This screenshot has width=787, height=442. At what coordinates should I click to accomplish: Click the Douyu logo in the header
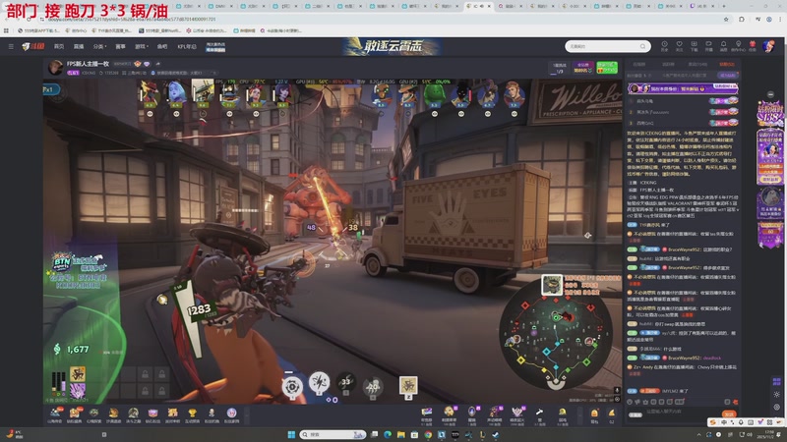click(x=33, y=46)
